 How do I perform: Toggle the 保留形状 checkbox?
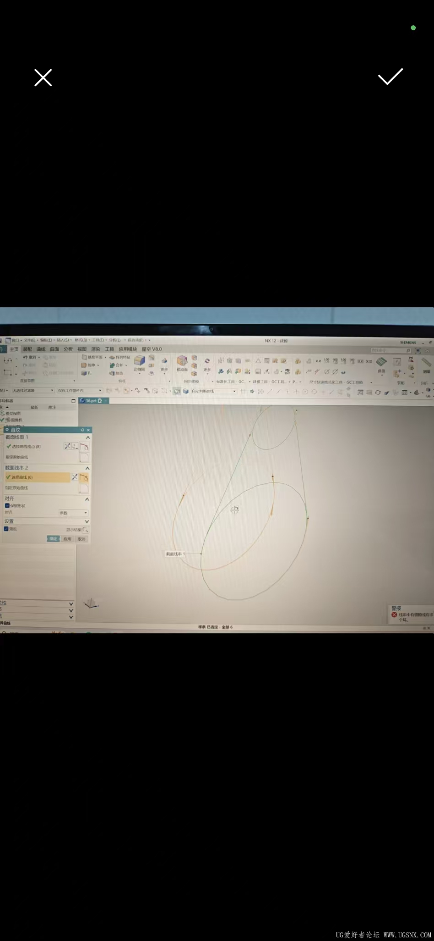coord(7,505)
